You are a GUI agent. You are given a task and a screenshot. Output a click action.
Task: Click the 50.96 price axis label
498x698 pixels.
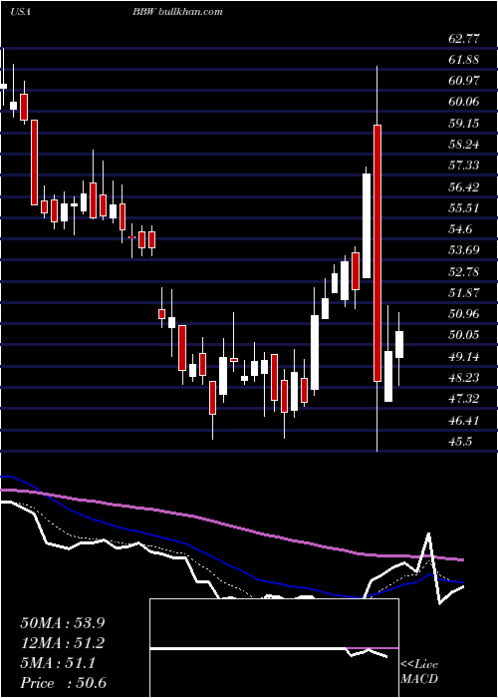464,313
